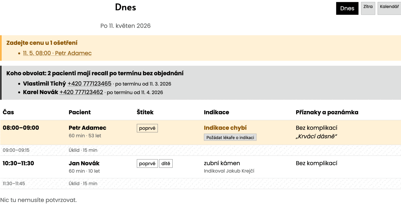Click the poprvé tag for Petr Adamec
Image resolution: width=401 pixels, height=204 pixels.
147,128
